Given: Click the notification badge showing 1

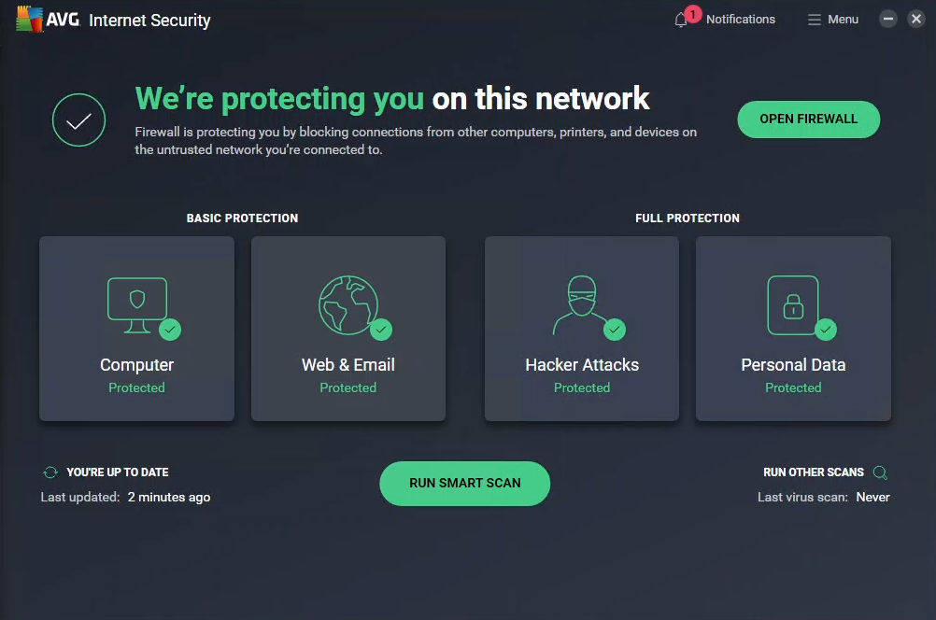Looking at the screenshot, I should 692,12.
